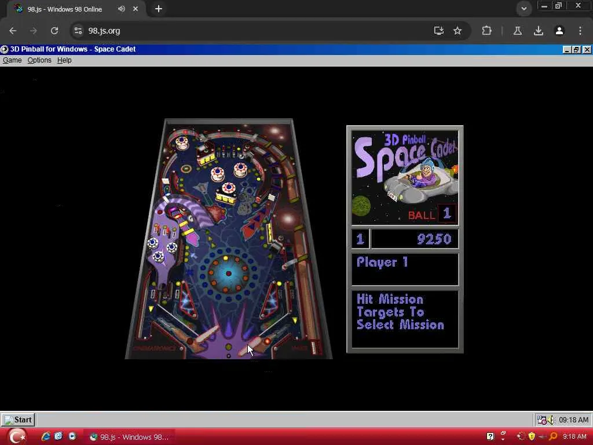
Task: Open the Options menu
Action: pos(39,60)
